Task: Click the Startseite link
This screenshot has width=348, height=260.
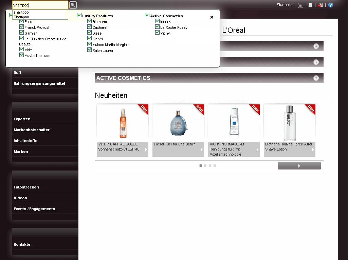Action: 284,5
